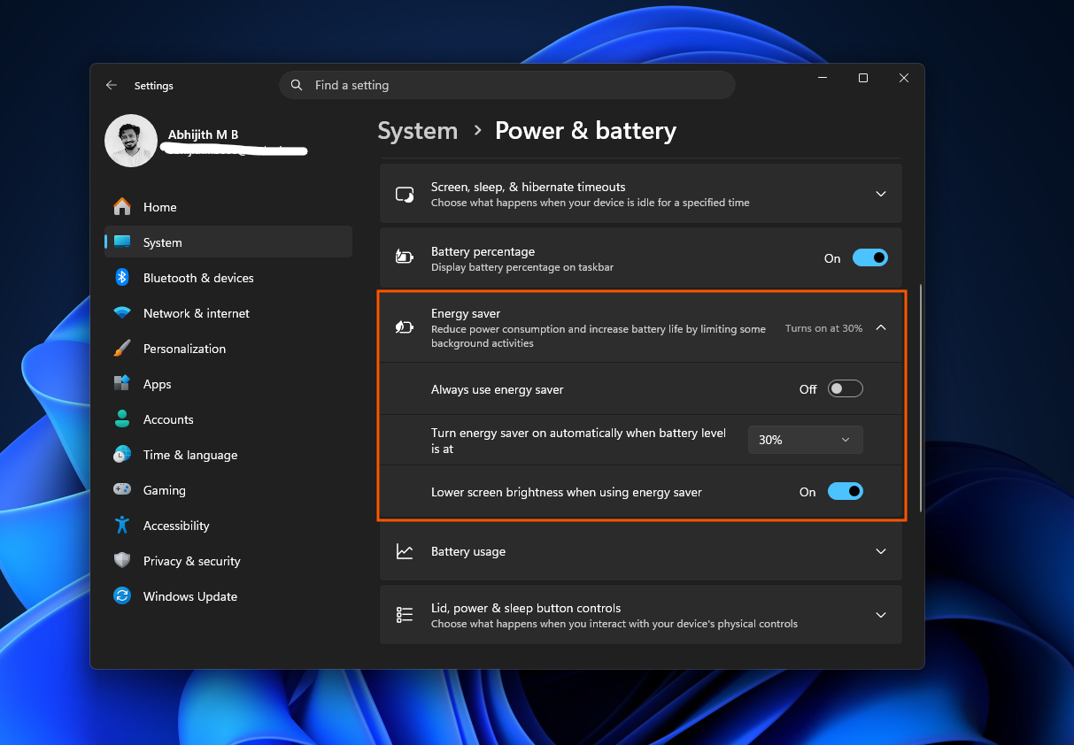Open the 30% battery level dropdown
Viewport: 1074px width, 745px height.
click(x=805, y=440)
